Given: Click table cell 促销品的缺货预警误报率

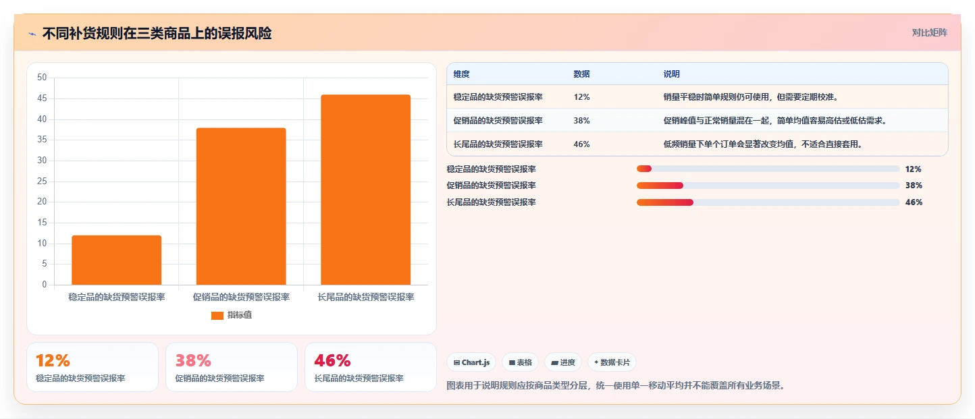Looking at the screenshot, I should [x=498, y=121].
